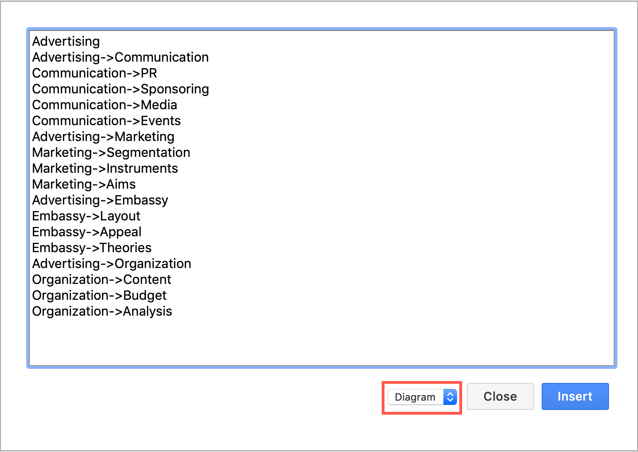
Task: Click the Advertising->Communication line
Action: (x=120, y=57)
